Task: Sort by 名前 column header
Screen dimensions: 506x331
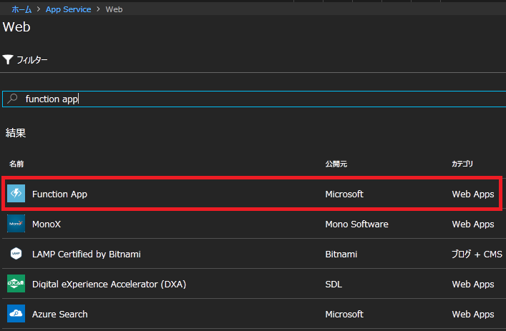Action: pos(16,164)
